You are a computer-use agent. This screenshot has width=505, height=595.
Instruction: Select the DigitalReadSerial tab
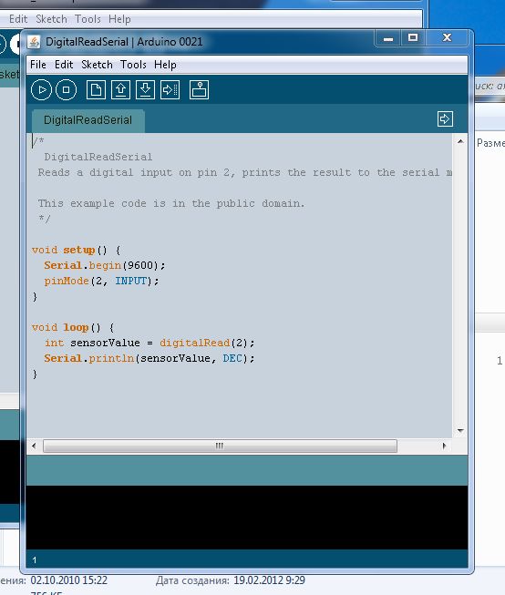point(88,120)
